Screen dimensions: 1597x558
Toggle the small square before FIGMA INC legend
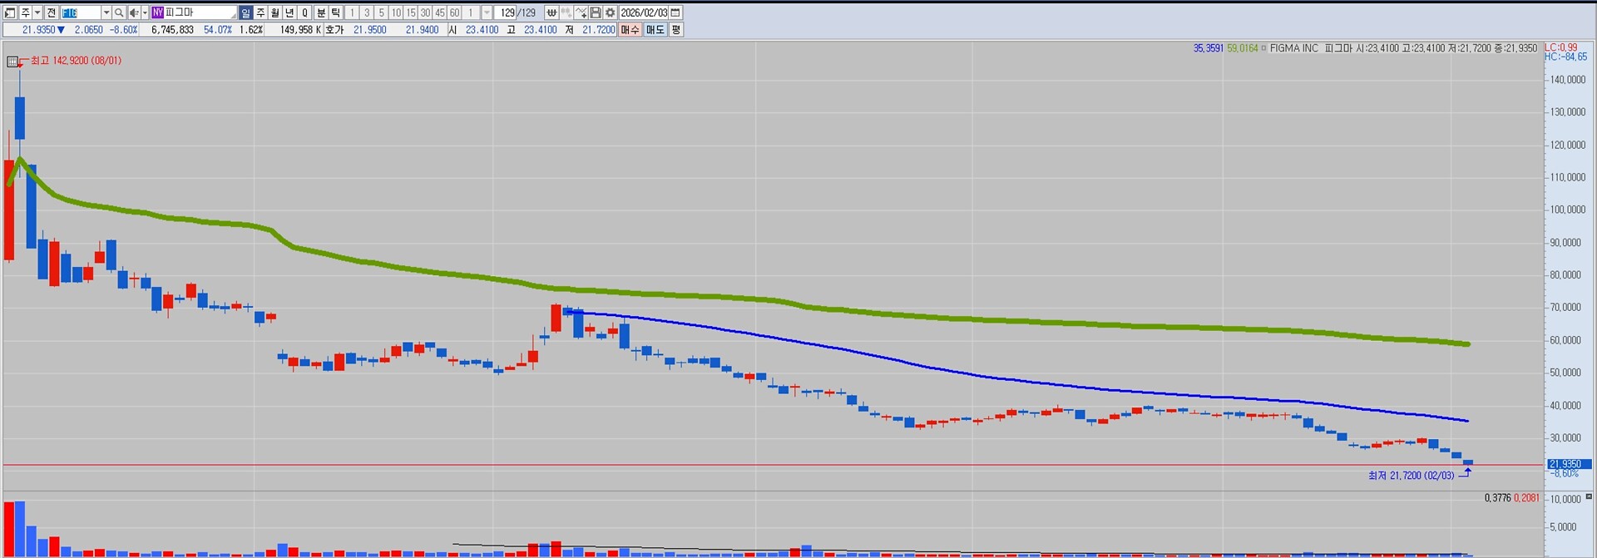click(1263, 48)
